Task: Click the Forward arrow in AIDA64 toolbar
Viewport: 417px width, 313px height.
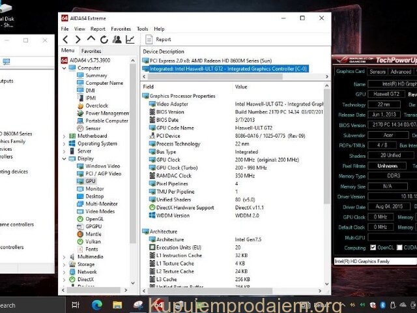Action: click(78, 40)
